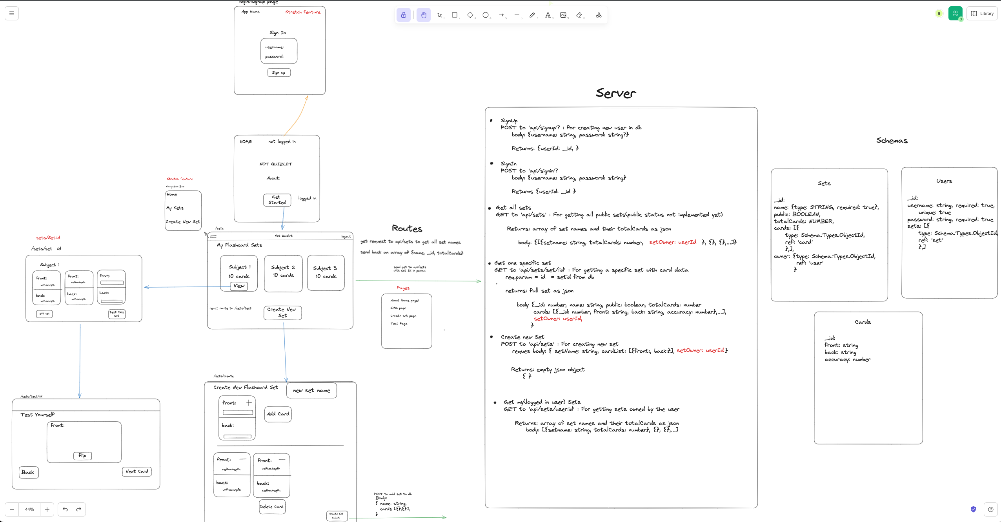Select the Line tool
This screenshot has height=522, width=1001.
517,15
